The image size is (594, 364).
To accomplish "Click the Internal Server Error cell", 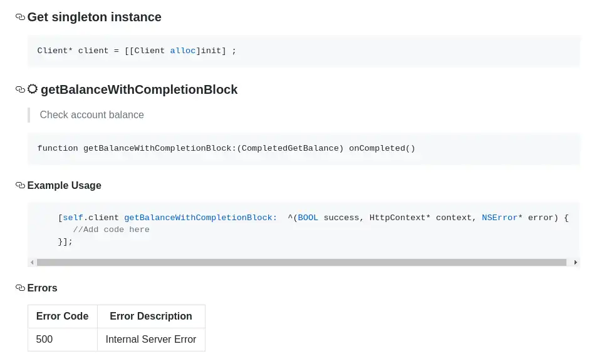I will coord(150,340).
